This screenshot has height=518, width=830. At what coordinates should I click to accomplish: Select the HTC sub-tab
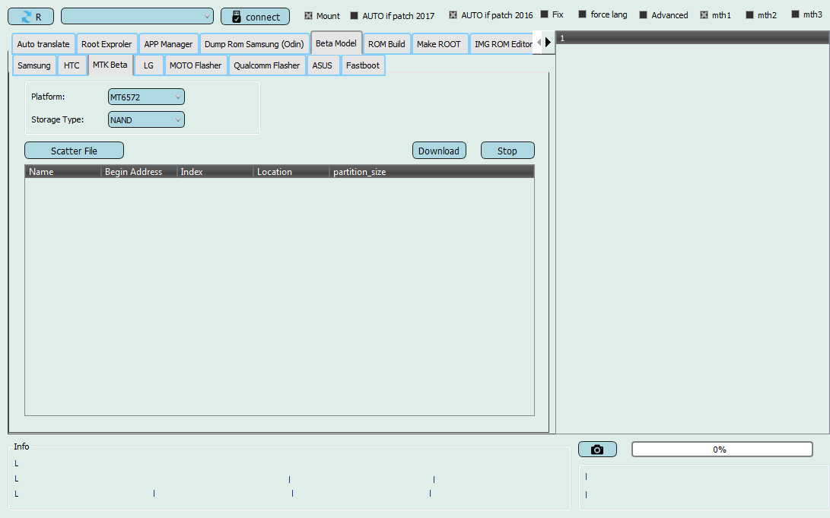[x=72, y=65]
